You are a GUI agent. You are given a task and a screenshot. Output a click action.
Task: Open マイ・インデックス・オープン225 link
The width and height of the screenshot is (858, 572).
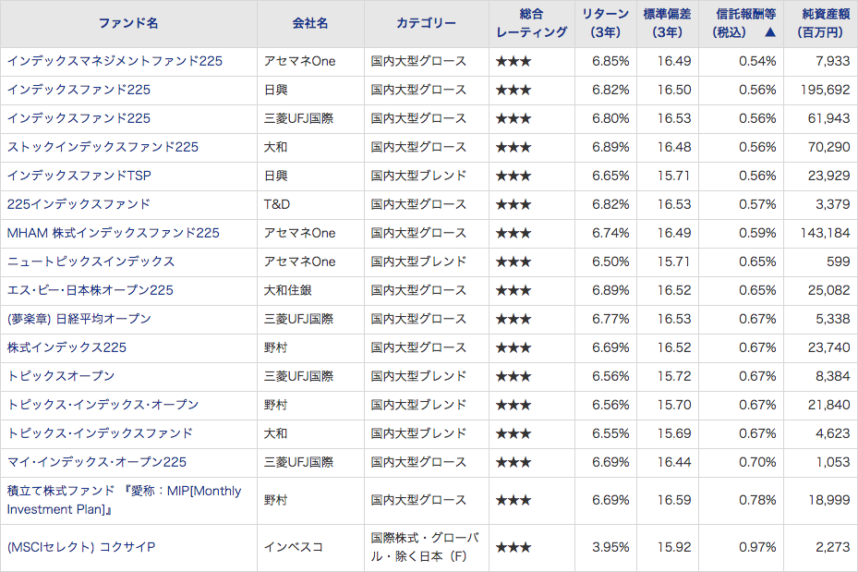(x=97, y=462)
